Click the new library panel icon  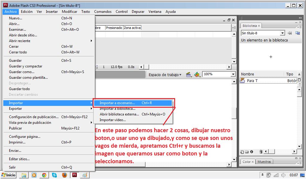tap(298, 33)
